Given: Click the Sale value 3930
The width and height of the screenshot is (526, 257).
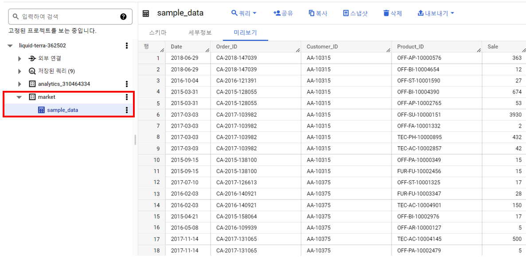Looking at the screenshot, I should click(x=516, y=114).
